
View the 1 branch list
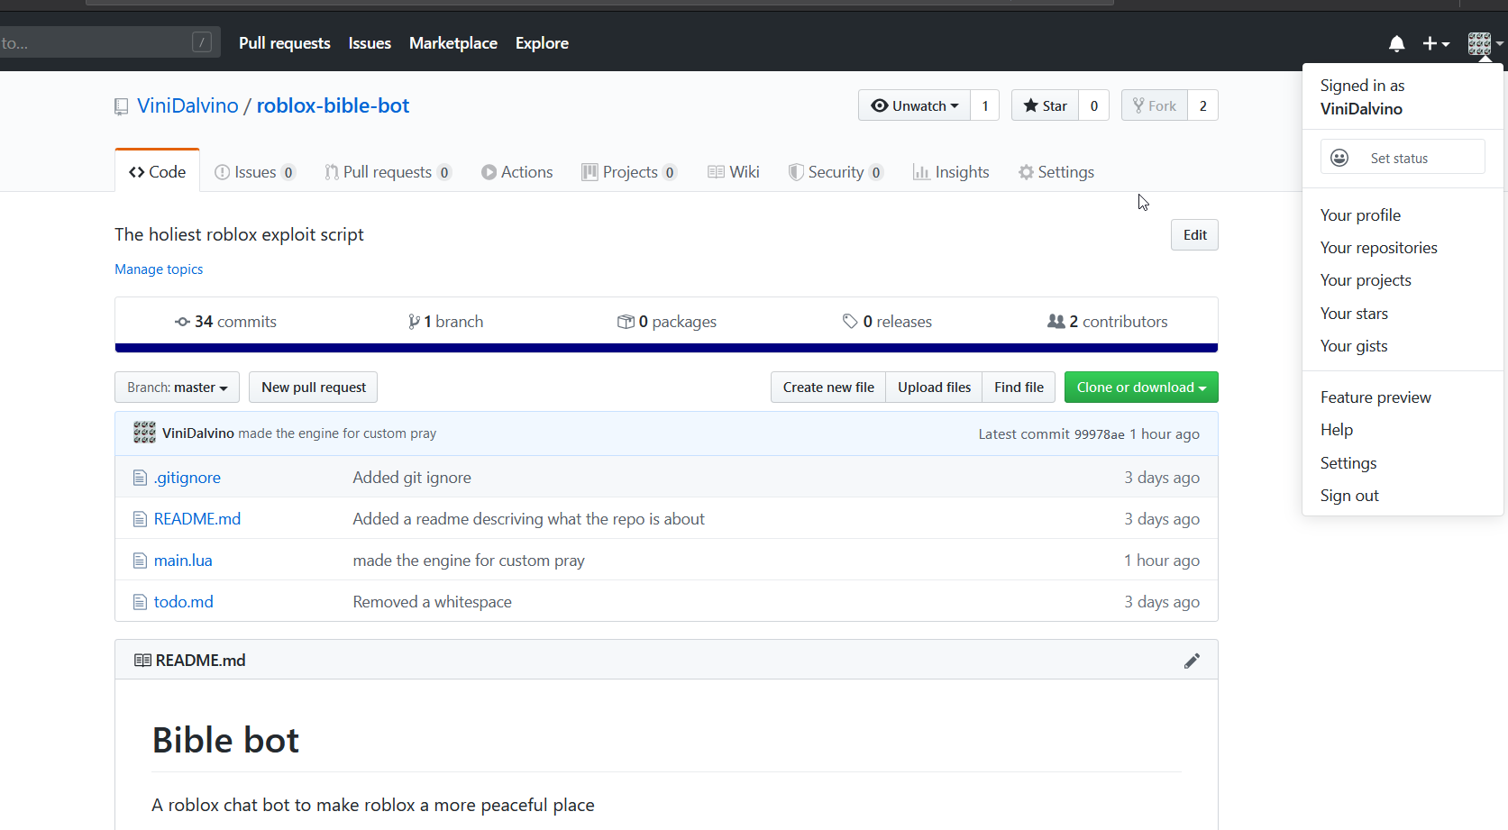click(x=445, y=322)
